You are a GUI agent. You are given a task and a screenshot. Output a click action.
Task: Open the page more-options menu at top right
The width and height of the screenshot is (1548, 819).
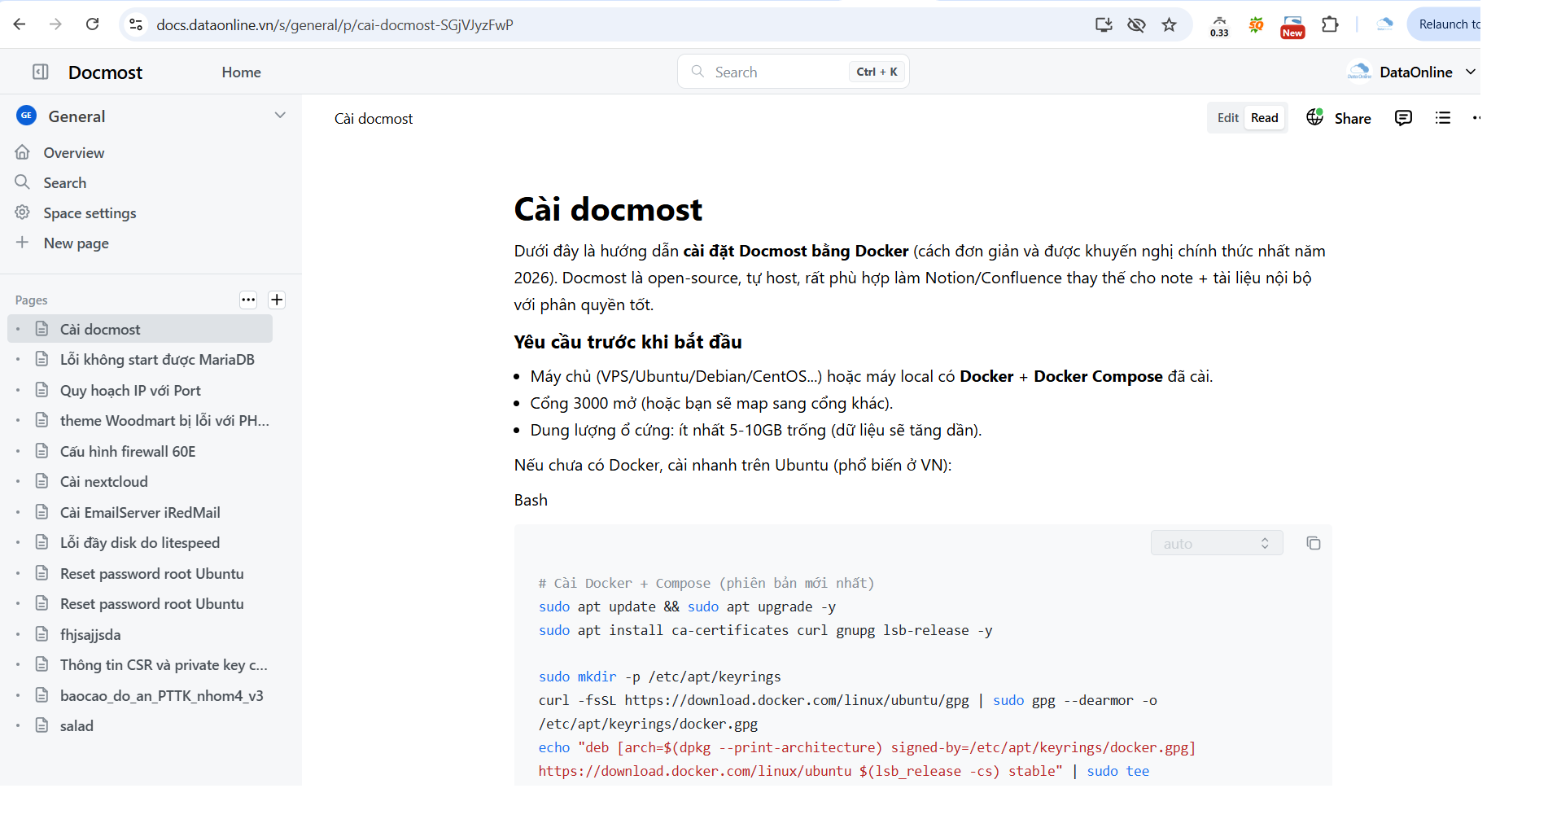click(1476, 118)
